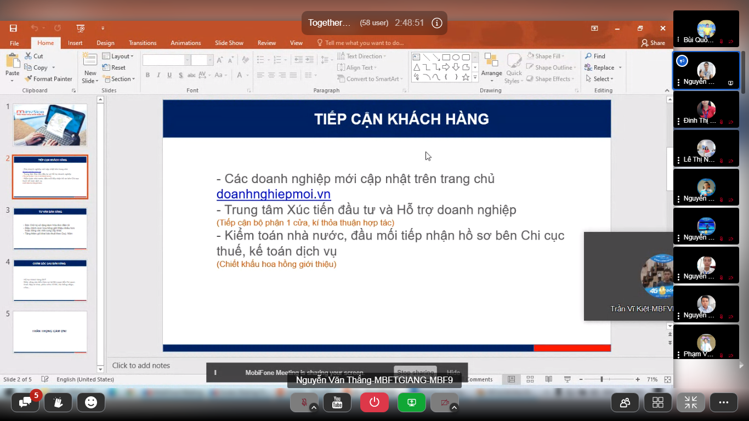Click the YouTube button in meeting toolbar
This screenshot has height=421, width=749.
pos(337,402)
